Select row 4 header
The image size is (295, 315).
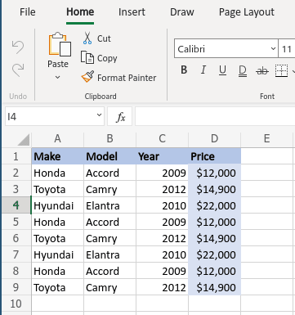tap(16, 205)
